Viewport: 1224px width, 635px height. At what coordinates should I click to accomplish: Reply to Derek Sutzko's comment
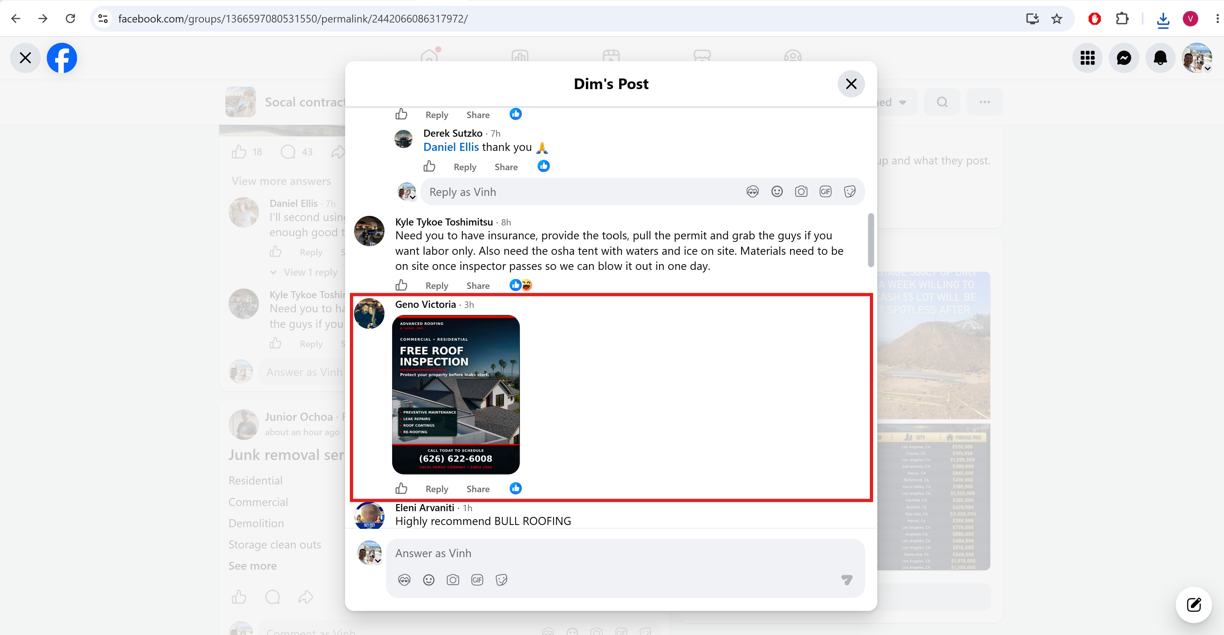pyautogui.click(x=465, y=167)
